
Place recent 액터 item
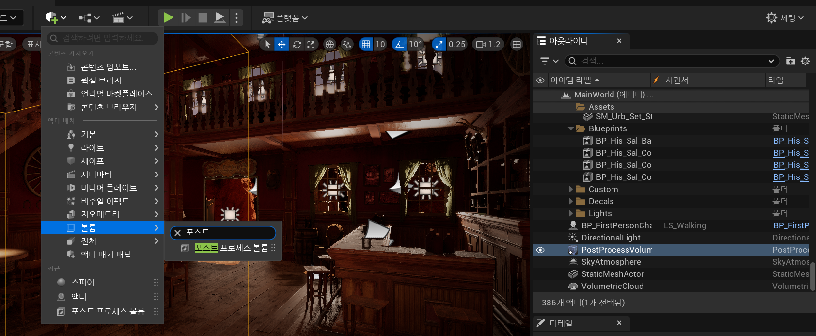coord(102,297)
